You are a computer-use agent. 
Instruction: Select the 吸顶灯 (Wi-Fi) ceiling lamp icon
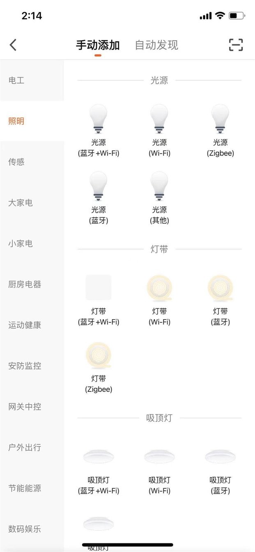[x=159, y=456]
